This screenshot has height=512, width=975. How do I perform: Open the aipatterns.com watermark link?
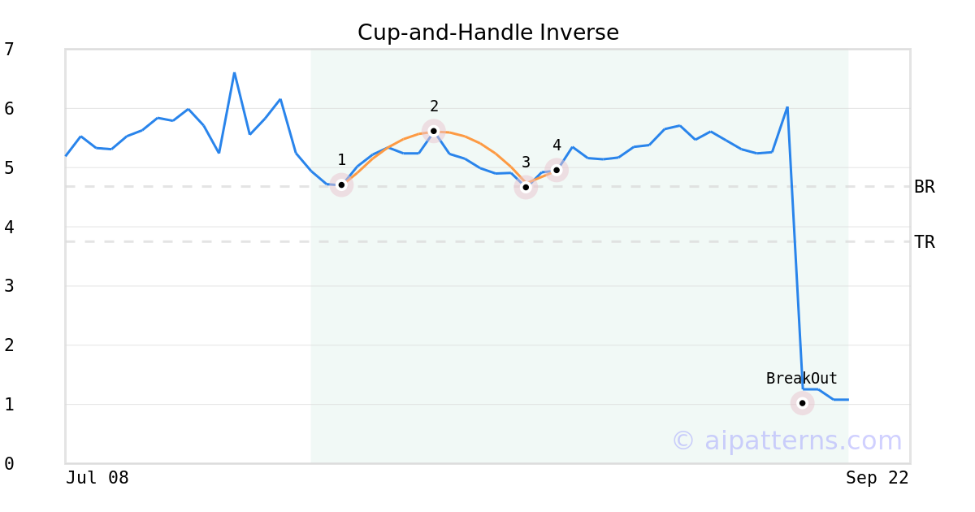[x=786, y=440]
